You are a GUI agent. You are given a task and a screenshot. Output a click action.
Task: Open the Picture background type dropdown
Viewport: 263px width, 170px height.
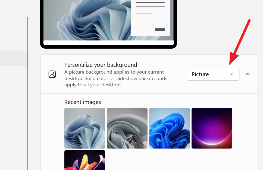click(213, 74)
